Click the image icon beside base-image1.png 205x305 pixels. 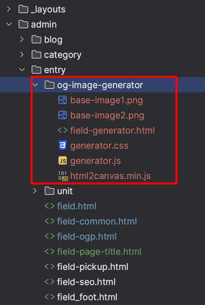[x=63, y=100]
